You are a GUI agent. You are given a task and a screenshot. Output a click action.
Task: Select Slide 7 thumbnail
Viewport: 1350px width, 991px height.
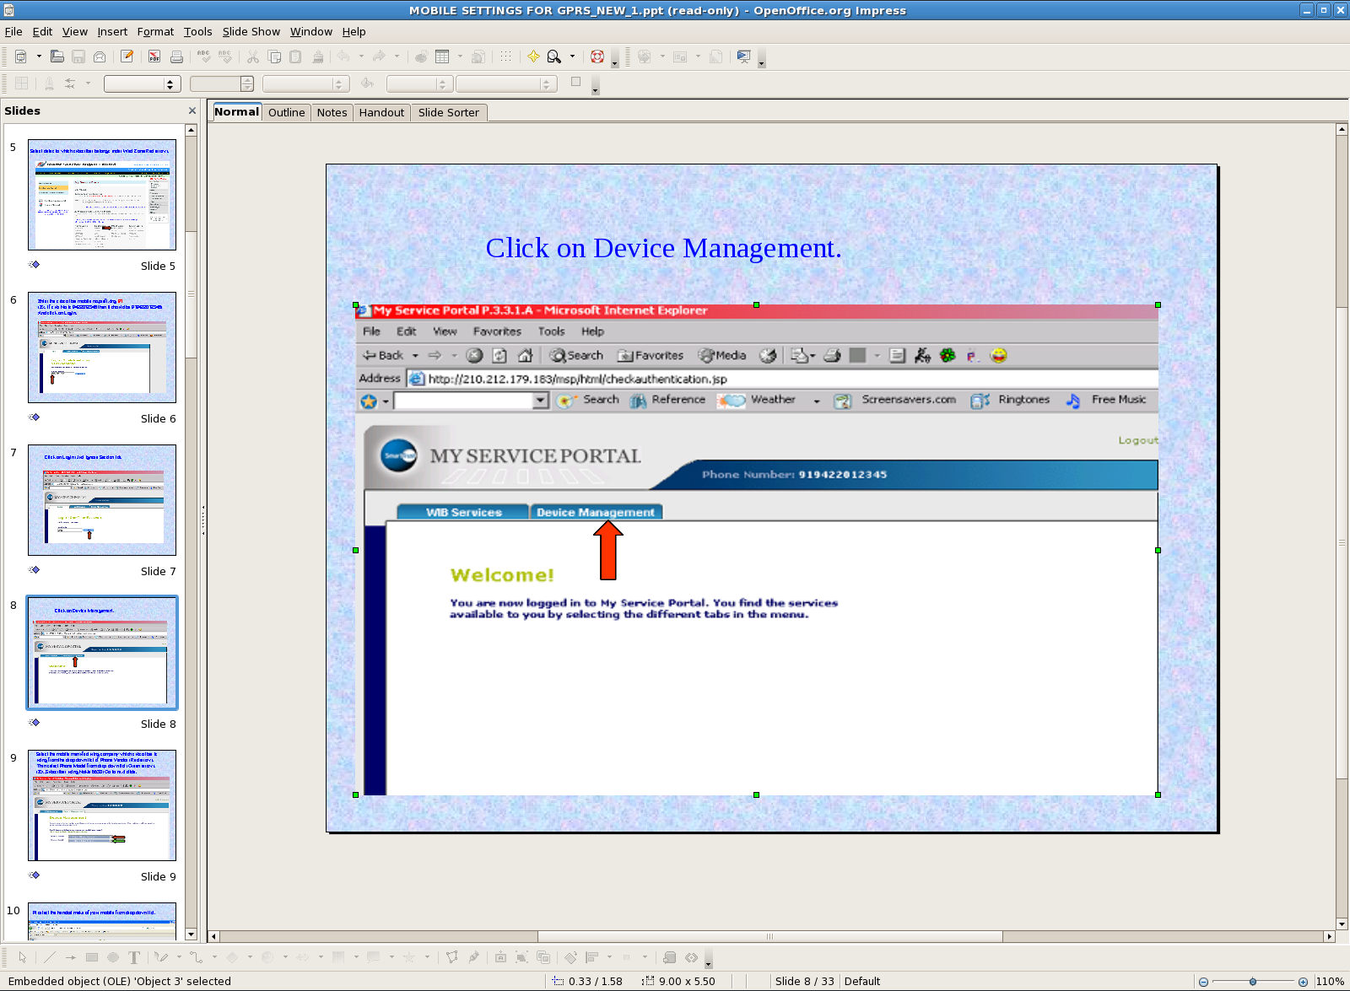coord(102,500)
